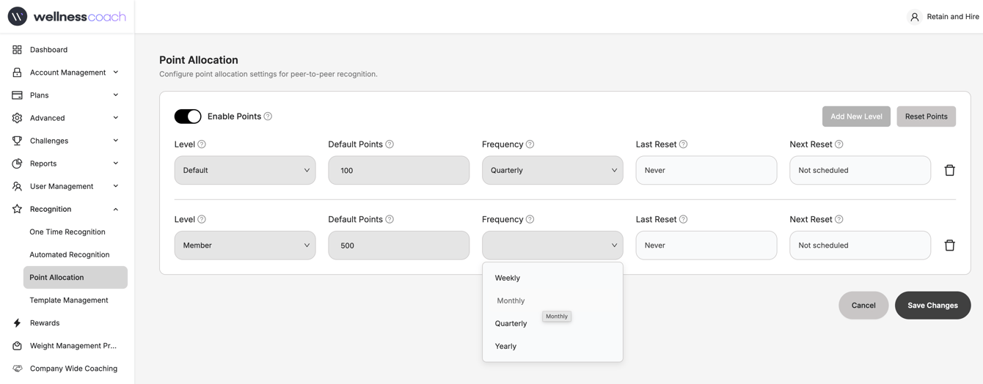Click help icon beside Member row Next Reset
The image size is (983, 384).
pyautogui.click(x=839, y=219)
